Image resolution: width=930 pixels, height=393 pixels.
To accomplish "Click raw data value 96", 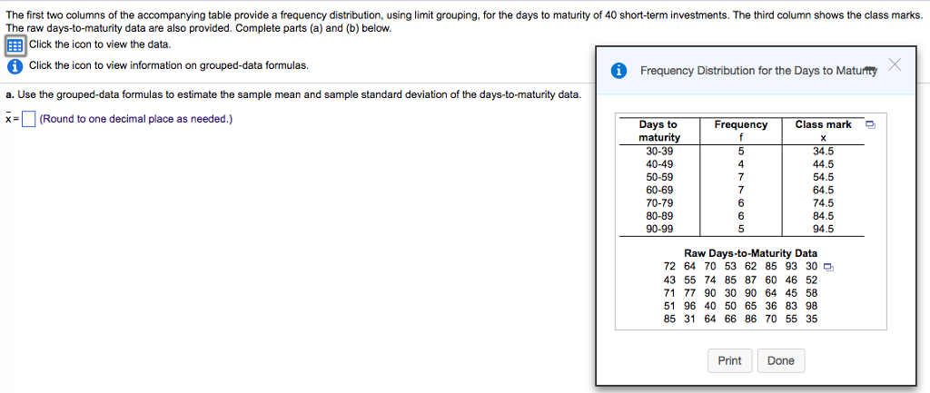I will click(x=690, y=306).
